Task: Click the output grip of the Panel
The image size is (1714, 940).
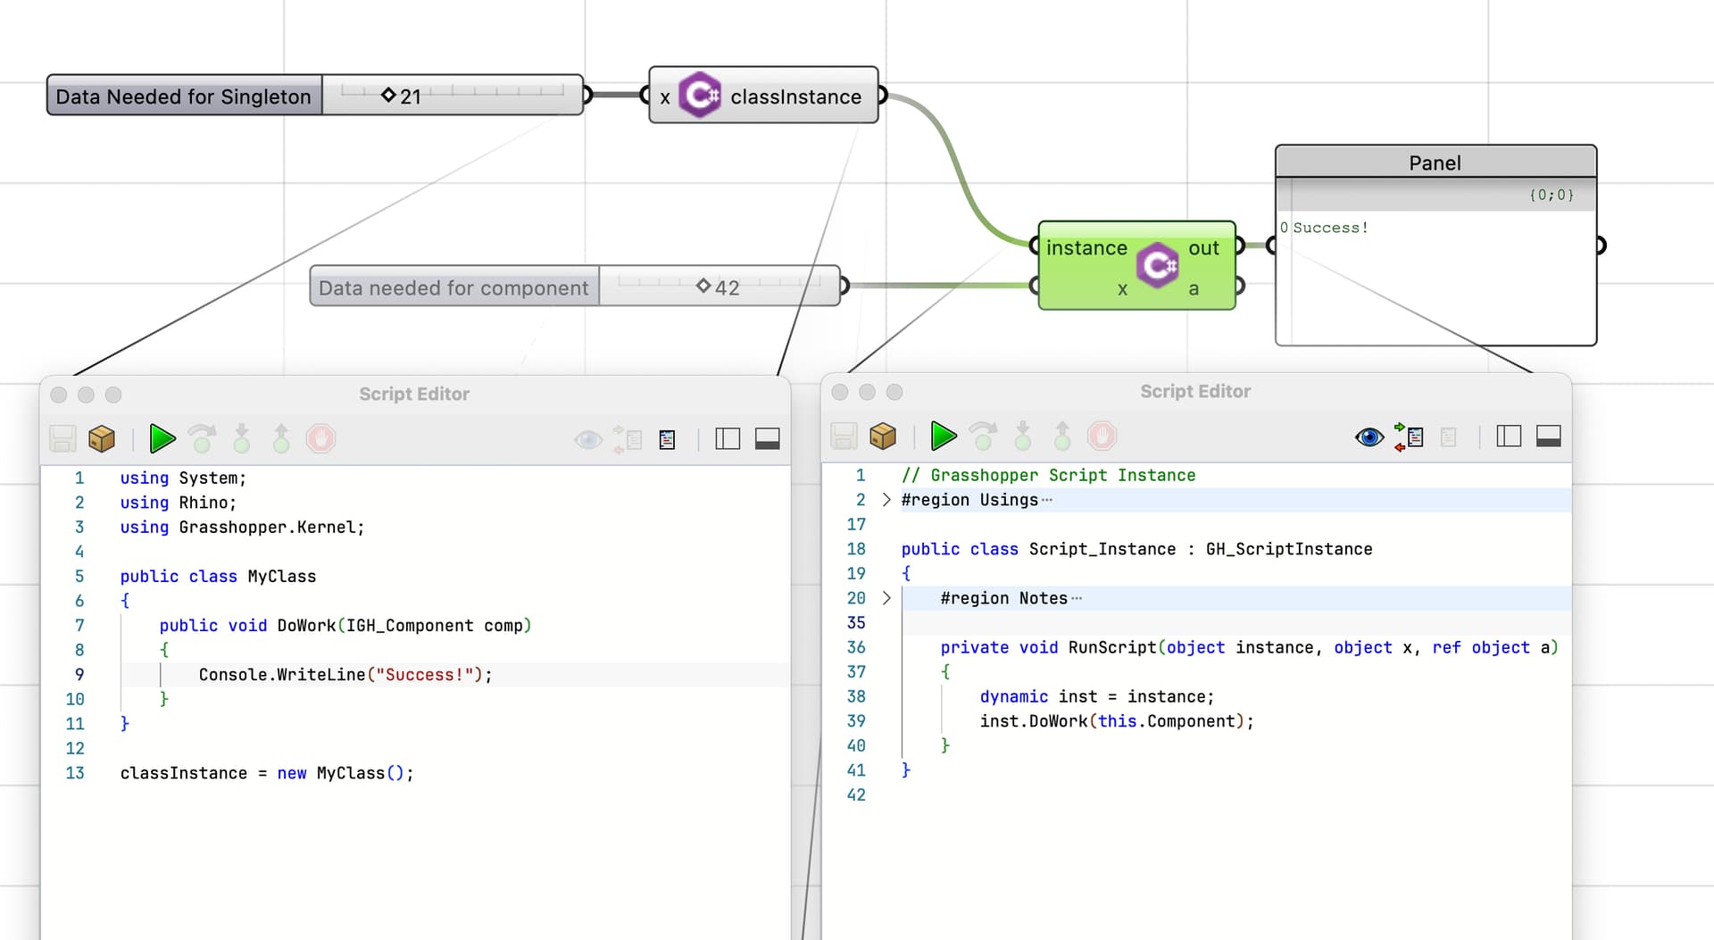Action: 1601,245
